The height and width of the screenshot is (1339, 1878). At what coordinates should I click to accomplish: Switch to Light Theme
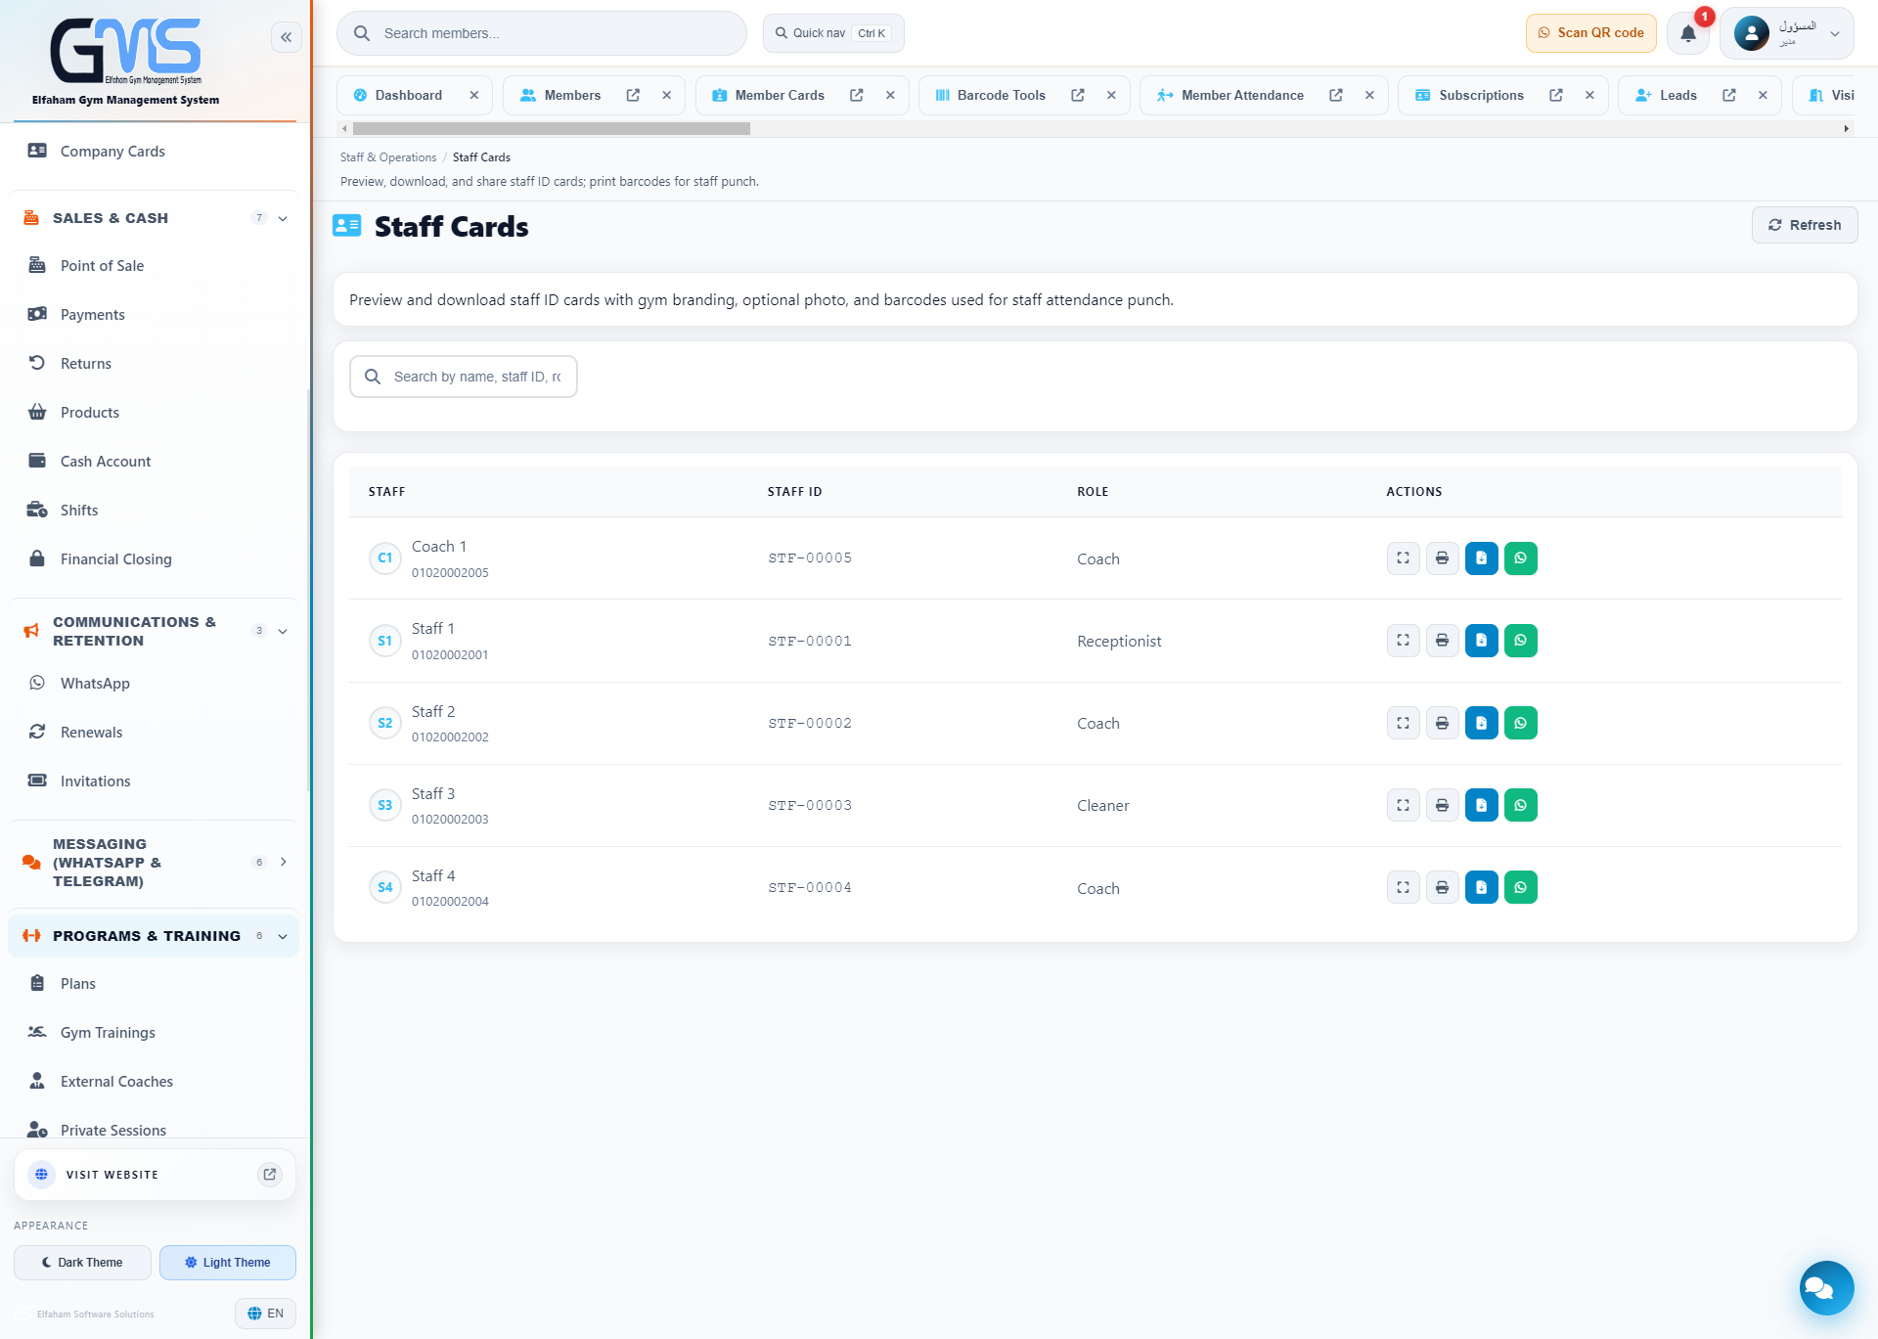228,1263
